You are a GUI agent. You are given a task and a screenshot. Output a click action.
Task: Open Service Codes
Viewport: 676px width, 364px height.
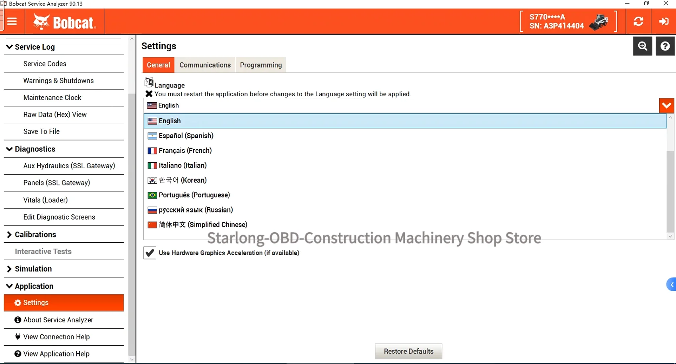[x=64, y=64]
